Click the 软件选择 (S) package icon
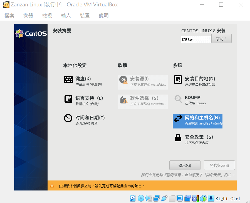 [124, 100]
